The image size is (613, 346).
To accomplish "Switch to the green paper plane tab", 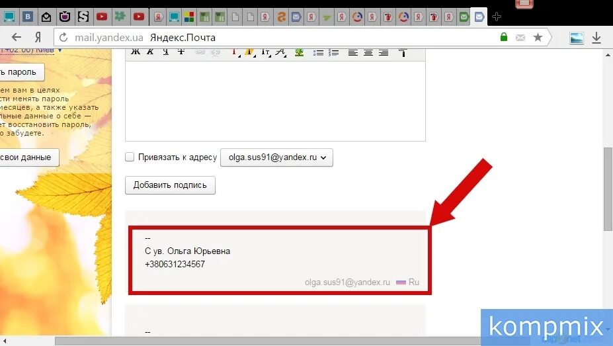I will point(327,17).
